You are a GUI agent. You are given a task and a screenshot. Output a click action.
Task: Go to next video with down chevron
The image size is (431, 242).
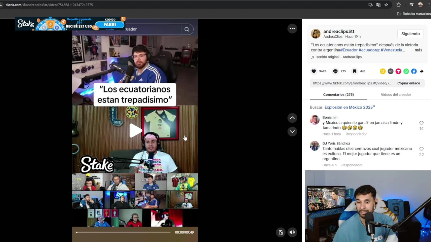click(x=292, y=131)
